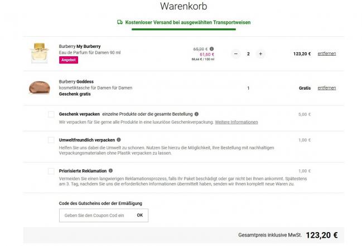
Task: Tick the Umweltfreundlich verpacken checkbox
Action: tap(51, 140)
